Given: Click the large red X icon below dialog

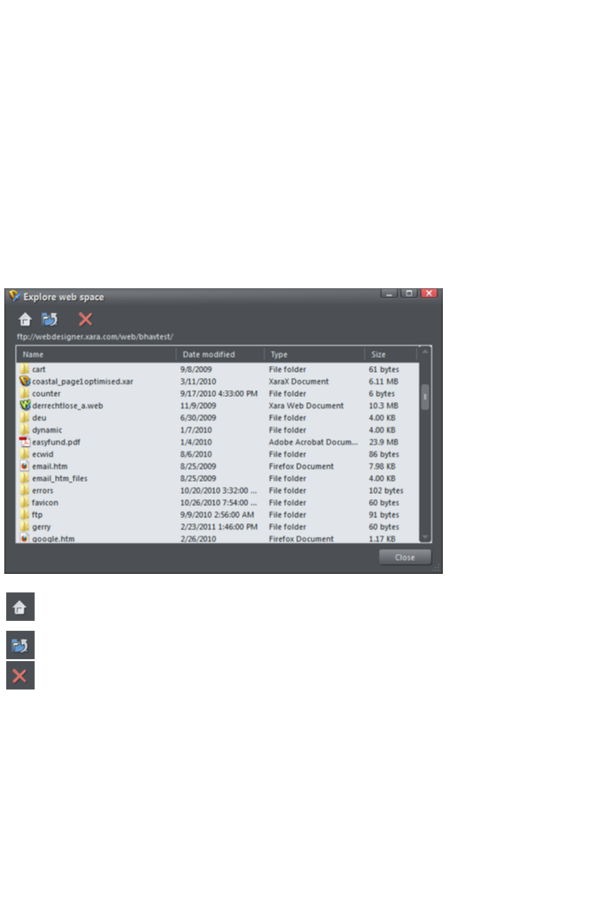Looking at the screenshot, I should click(x=20, y=675).
